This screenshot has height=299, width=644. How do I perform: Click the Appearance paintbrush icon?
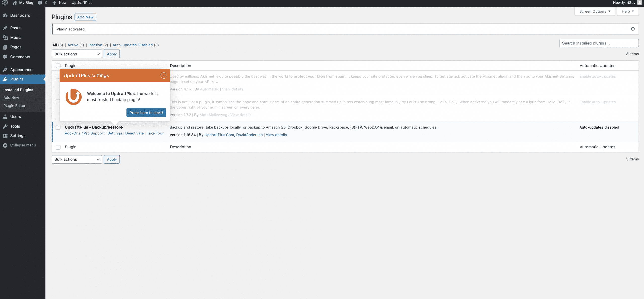pos(5,70)
